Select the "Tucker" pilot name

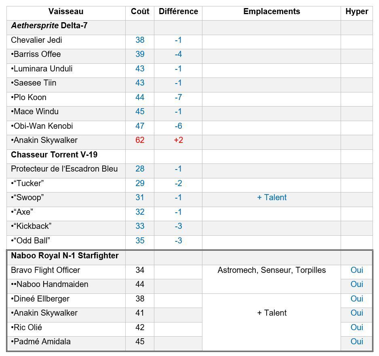pos(27,183)
